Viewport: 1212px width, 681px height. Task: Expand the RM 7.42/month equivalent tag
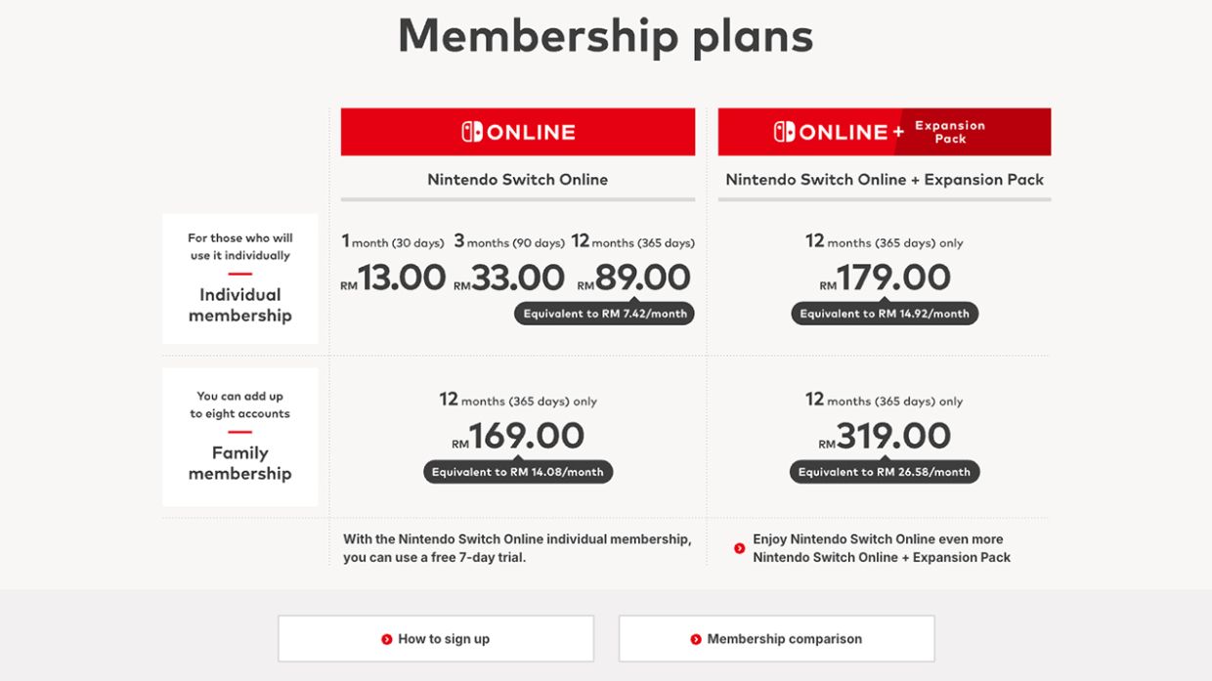tap(604, 314)
